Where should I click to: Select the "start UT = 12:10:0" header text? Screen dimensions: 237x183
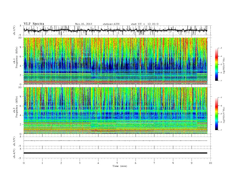tap(145, 24)
